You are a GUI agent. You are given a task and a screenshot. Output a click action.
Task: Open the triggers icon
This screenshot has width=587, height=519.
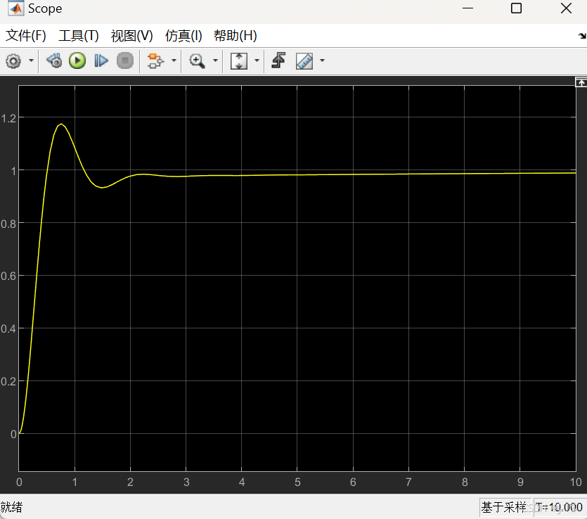[278, 60]
